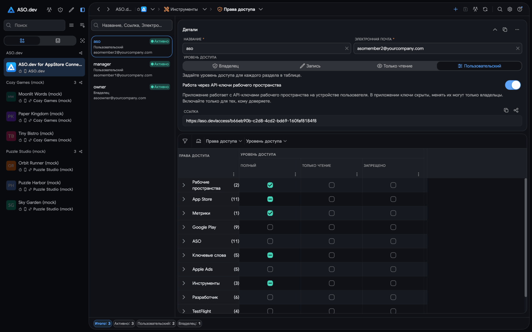Uncheck Полный for Рабочие пространства

point(270,185)
